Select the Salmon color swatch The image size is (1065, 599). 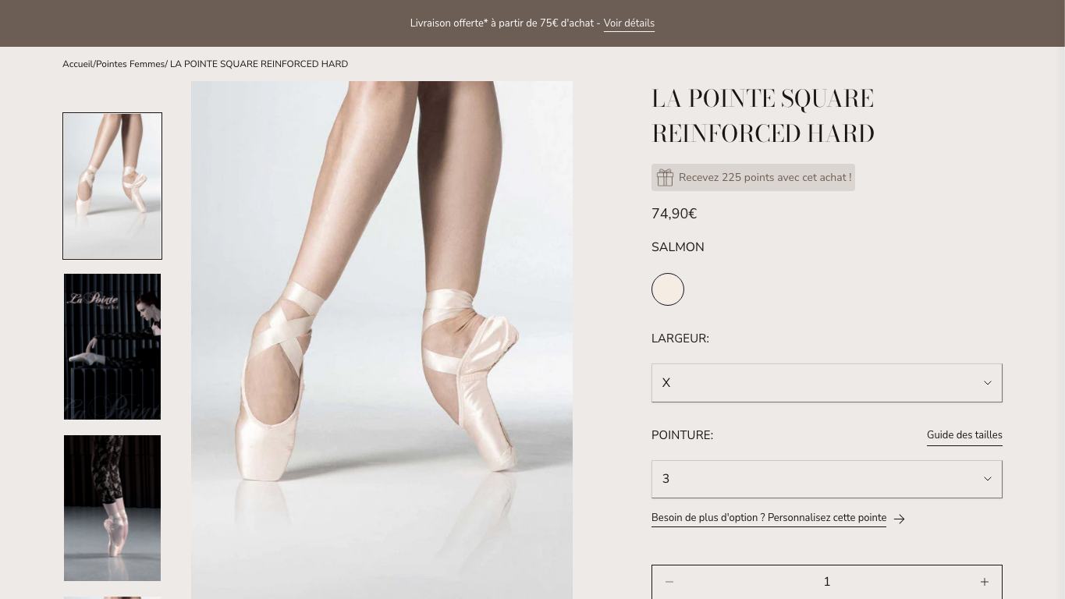[x=668, y=289]
